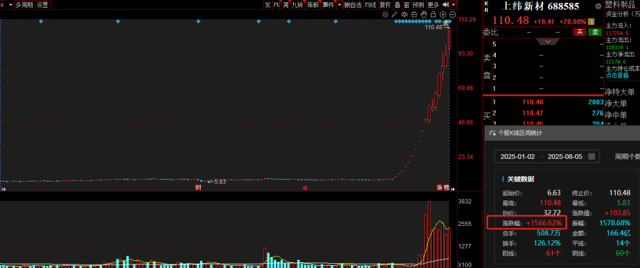Image resolution: width=640 pixels, height=268 pixels.
Task: Click the 金额 166.4亿 value
Action: [x=617, y=233]
